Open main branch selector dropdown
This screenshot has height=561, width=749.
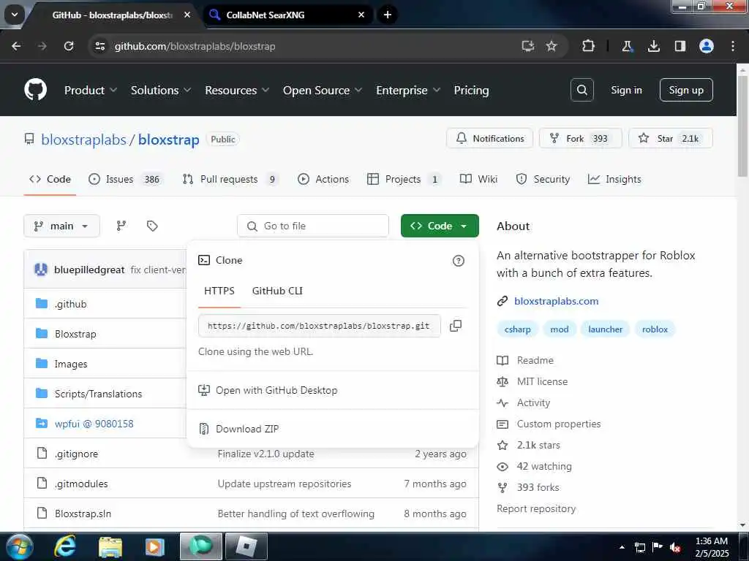[61, 226]
